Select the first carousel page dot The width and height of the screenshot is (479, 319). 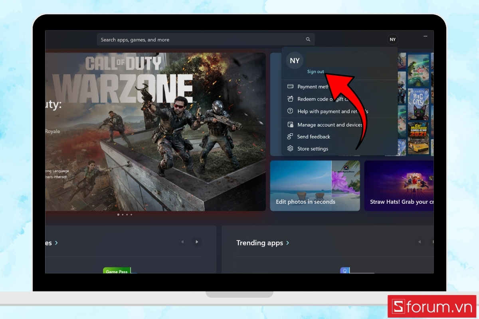pyautogui.click(x=118, y=215)
